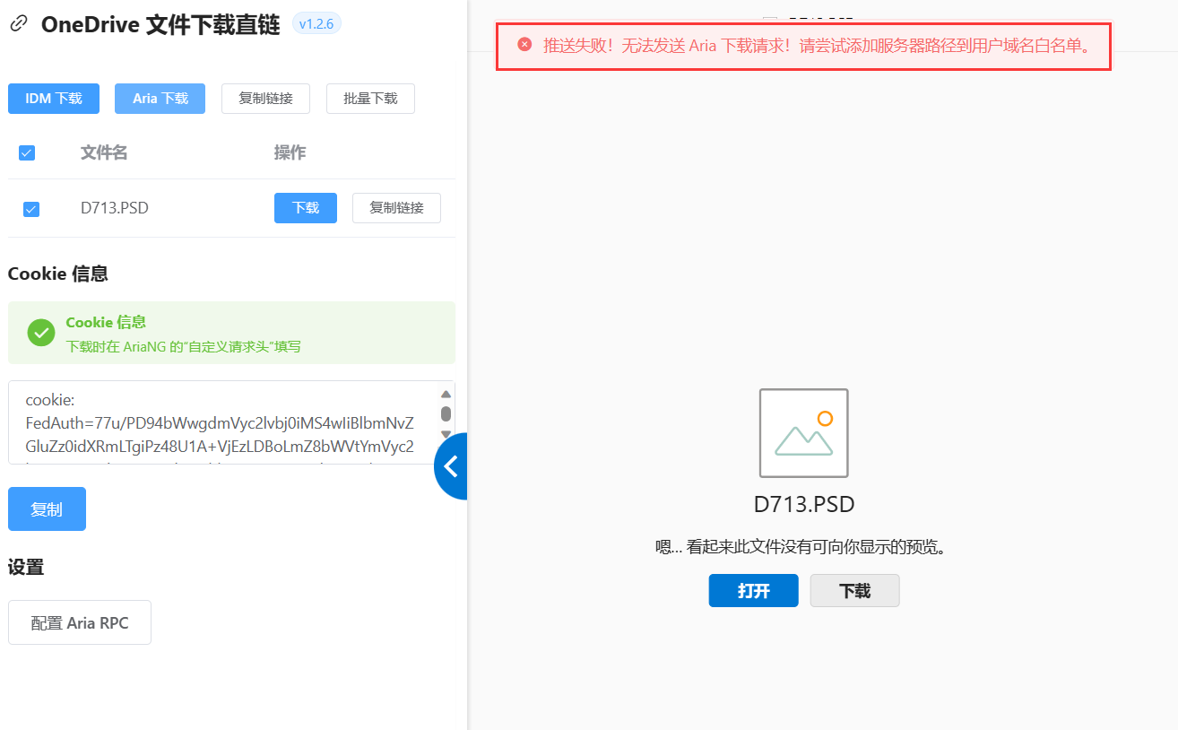Click the blue 打开 button in preview
The width and height of the screenshot is (1178, 730).
pyautogui.click(x=753, y=591)
